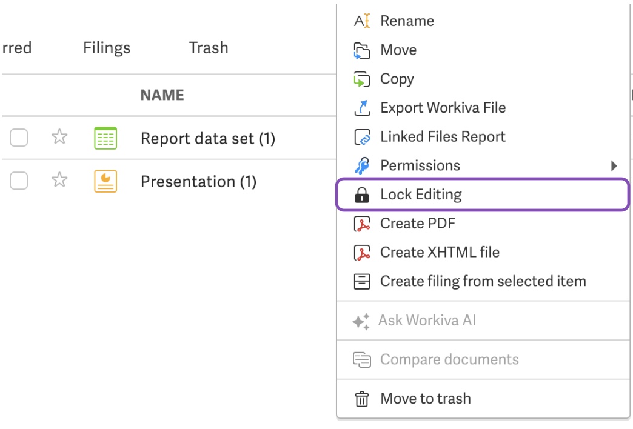
Task: Click the PDF icon beside Create PDF
Action: pyautogui.click(x=362, y=224)
